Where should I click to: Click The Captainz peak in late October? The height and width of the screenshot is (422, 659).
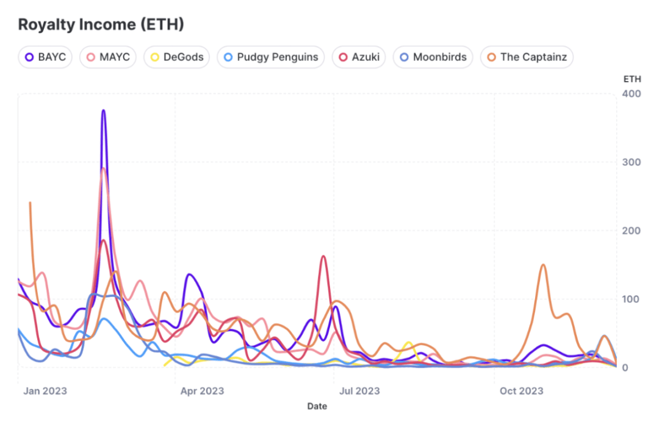542,265
